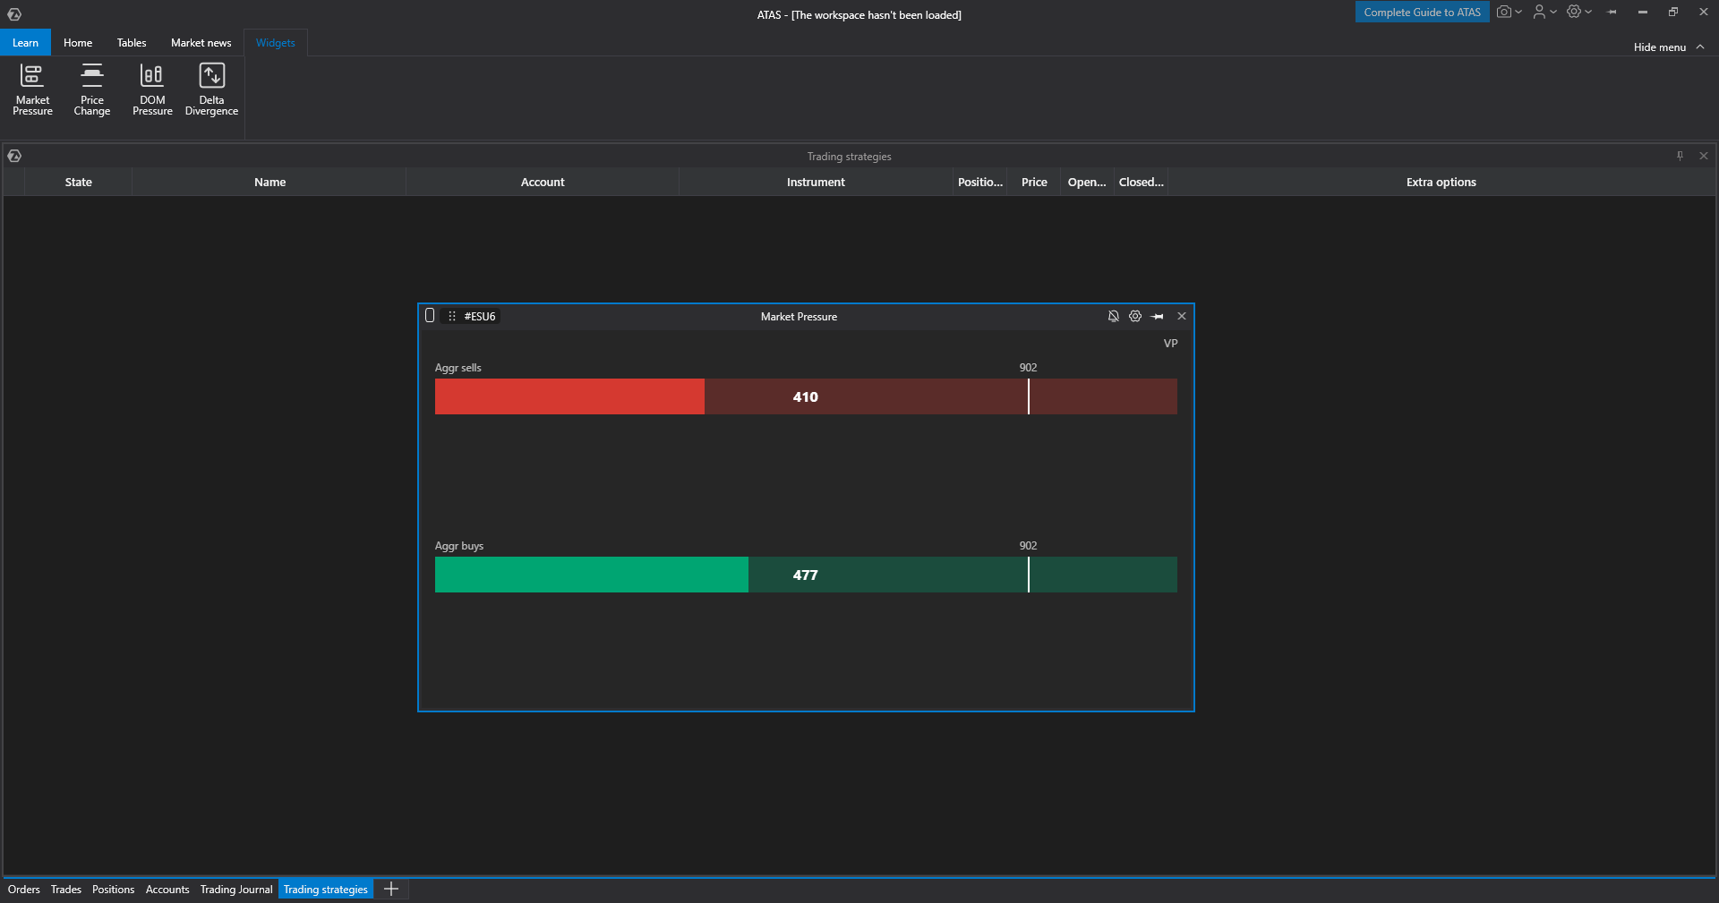The image size is (1719, 903).
Task: Select the Trading strategies bottom tab
Action: click(x=326, y=890)
